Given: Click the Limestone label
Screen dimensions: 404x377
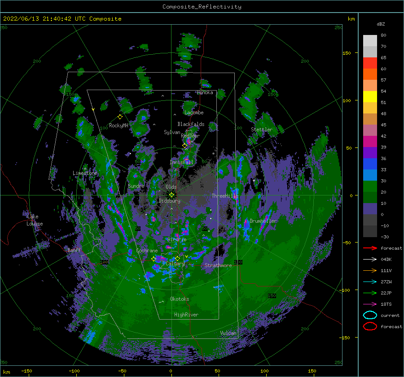Looking at the screenshot, I should click(x=85, y=173).
